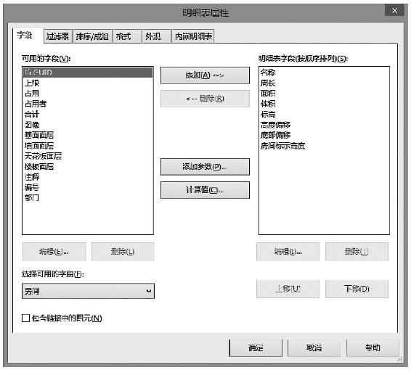
Task: Open the 计算值(C)... dialog button
Action: pyautogui.click(x=205, y=190)
